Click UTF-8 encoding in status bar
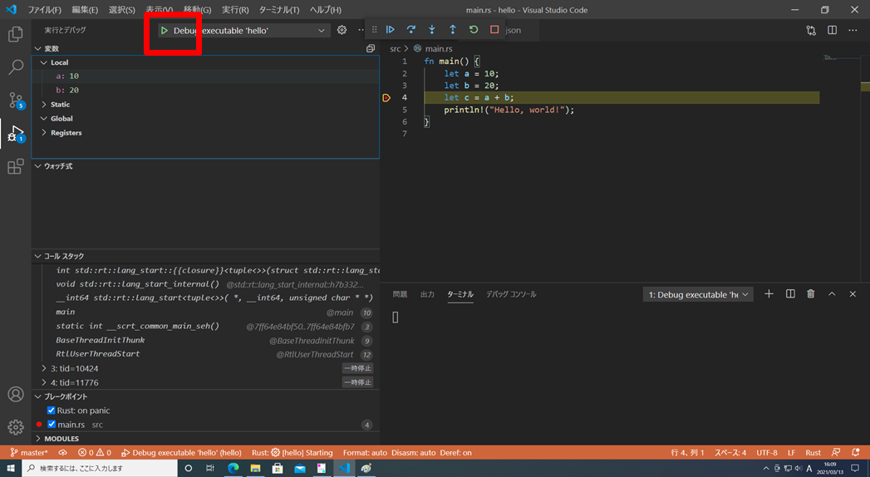Screen dimensions: 870x477 pyautogui.click(x=767, y=453)
